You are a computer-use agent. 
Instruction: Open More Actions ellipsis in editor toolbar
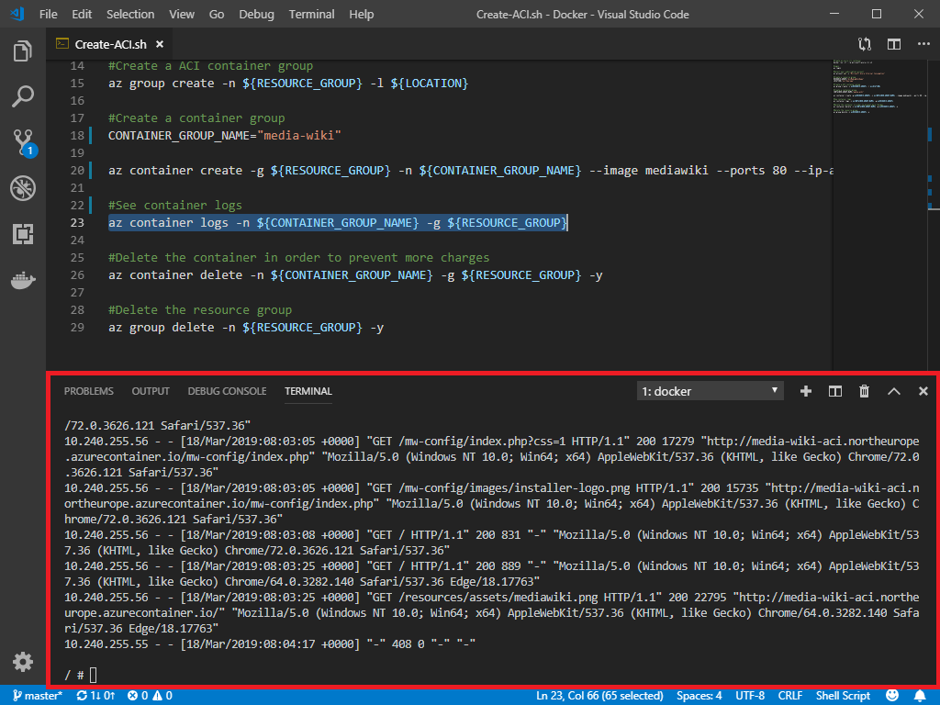923,44
